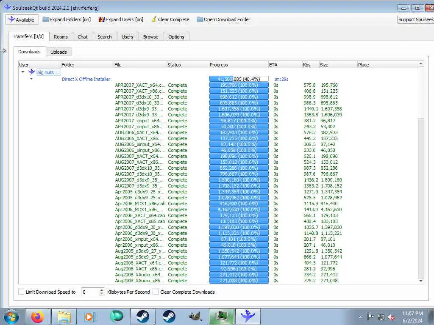Open the first Steam taskbar icon
This screenshot has width=434, height=325.
pyautogui.click(x=142, y=317)
